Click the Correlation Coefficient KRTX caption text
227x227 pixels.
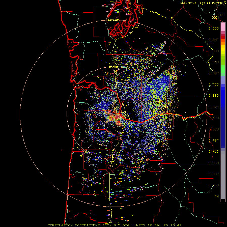tap(115, 225)
